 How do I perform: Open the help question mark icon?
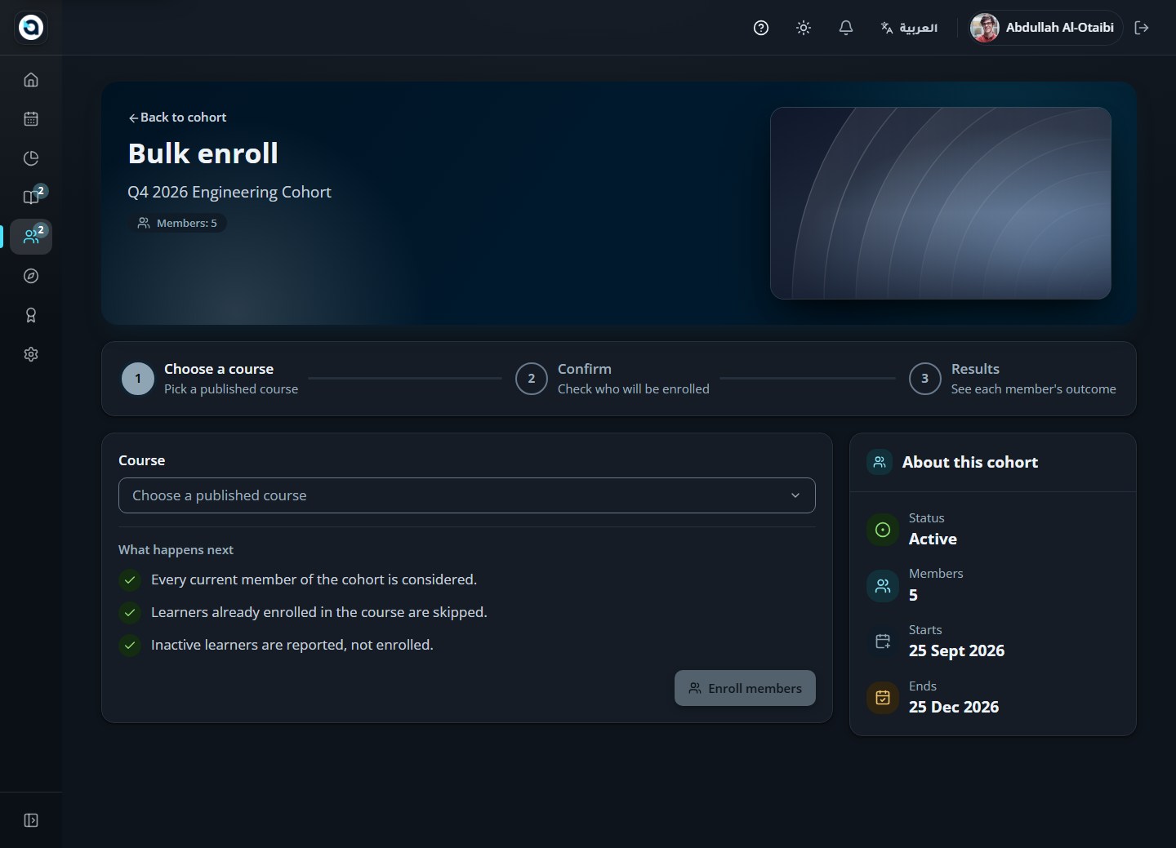(761, 28)
